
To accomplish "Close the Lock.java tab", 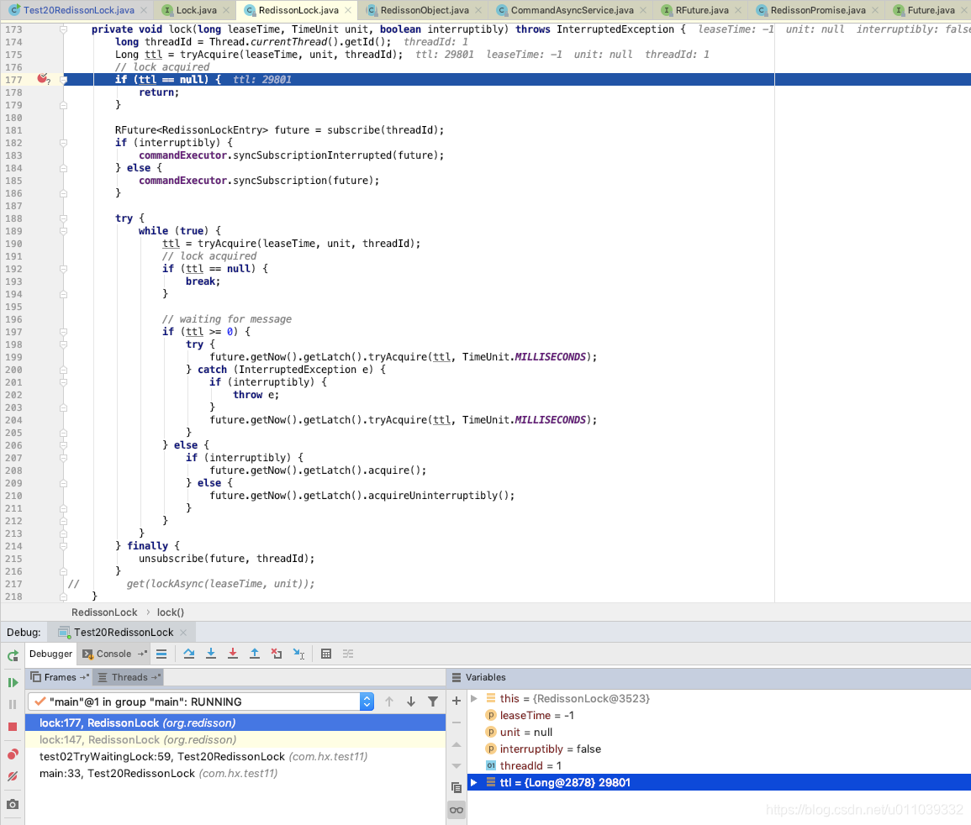I will (x=226, y=10).
